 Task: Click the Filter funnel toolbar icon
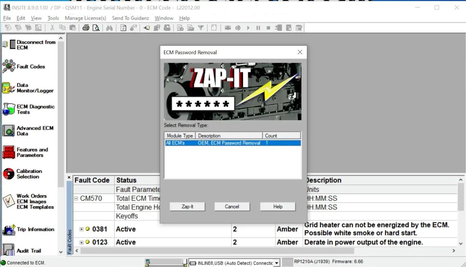(x=201, y=28)
